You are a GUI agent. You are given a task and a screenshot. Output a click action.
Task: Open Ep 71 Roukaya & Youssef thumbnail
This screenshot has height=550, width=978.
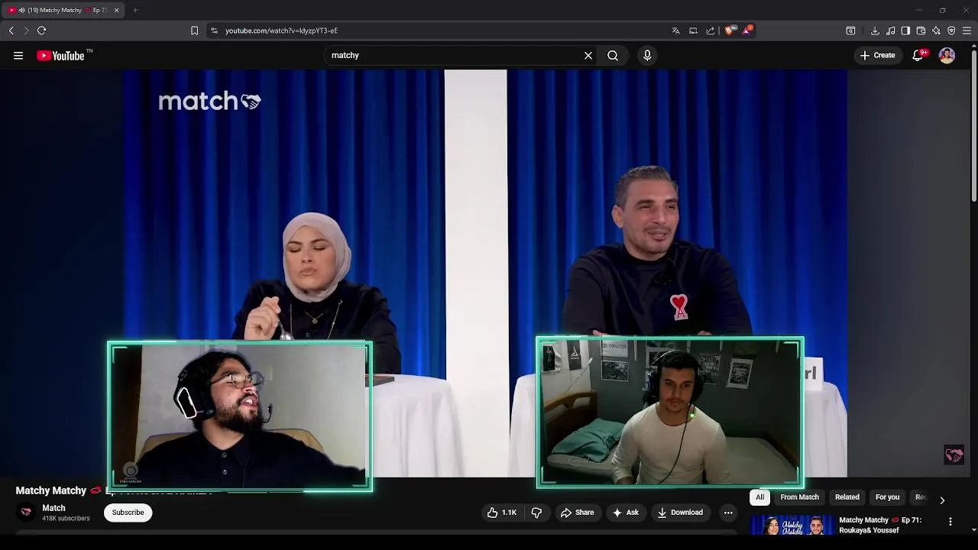tap(792, 526)
